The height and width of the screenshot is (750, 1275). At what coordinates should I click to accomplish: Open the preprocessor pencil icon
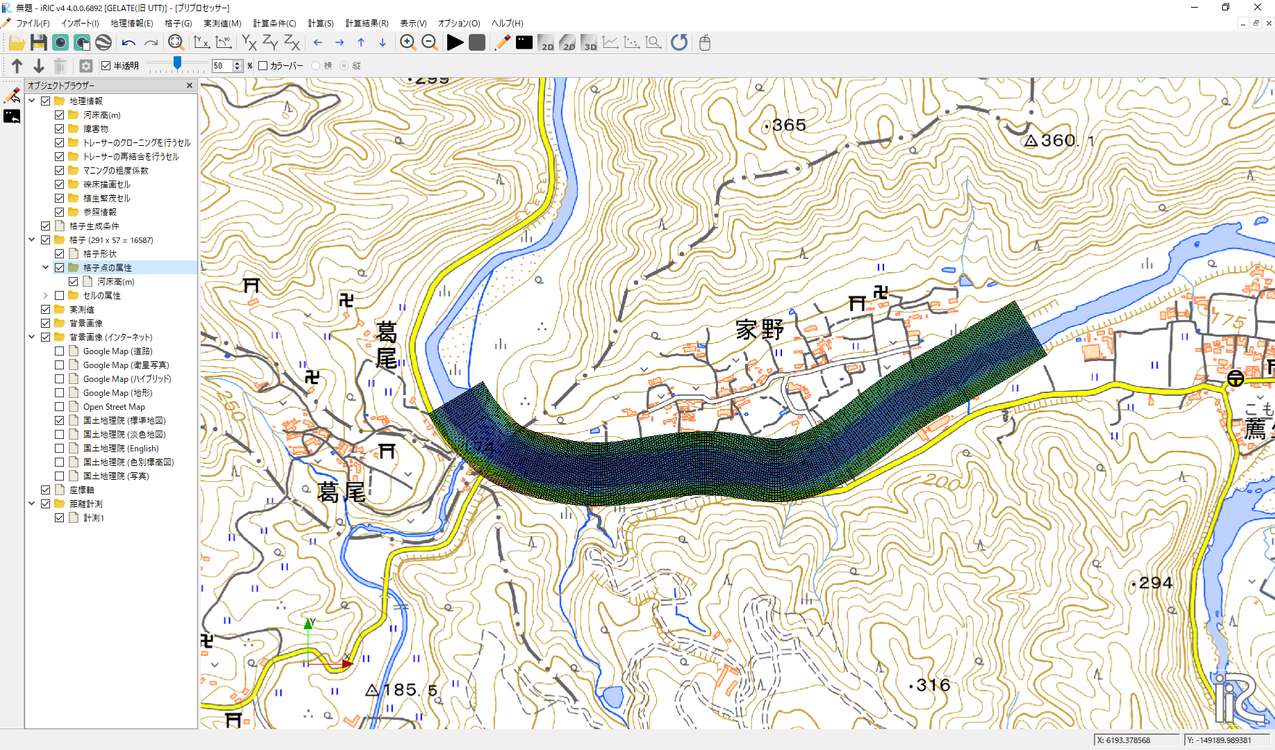[x=502, y=43]
